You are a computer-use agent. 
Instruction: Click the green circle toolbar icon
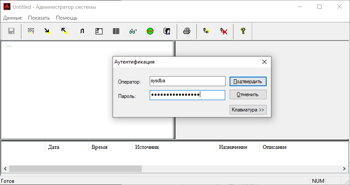150,31
